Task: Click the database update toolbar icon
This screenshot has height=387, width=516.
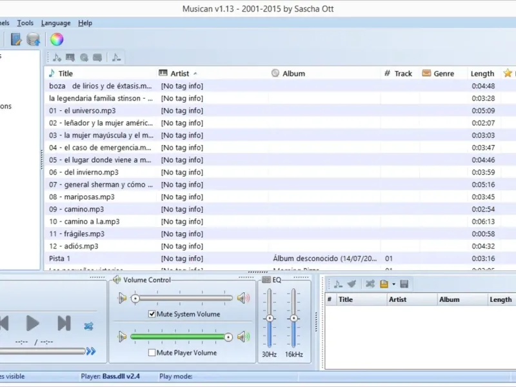Action: (34, 39)
